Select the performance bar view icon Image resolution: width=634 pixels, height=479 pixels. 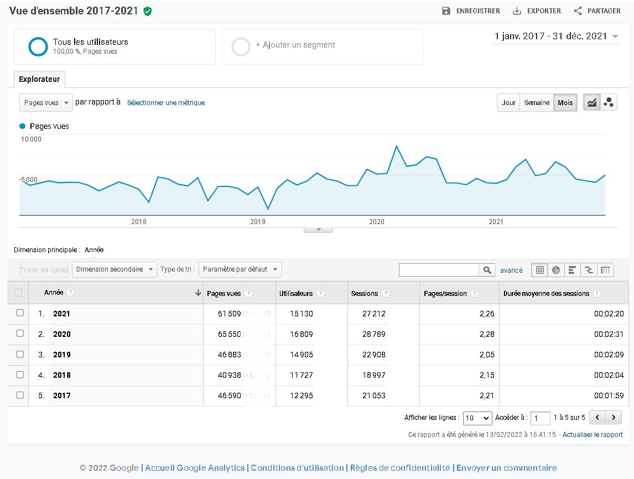(x=572, y=269)
